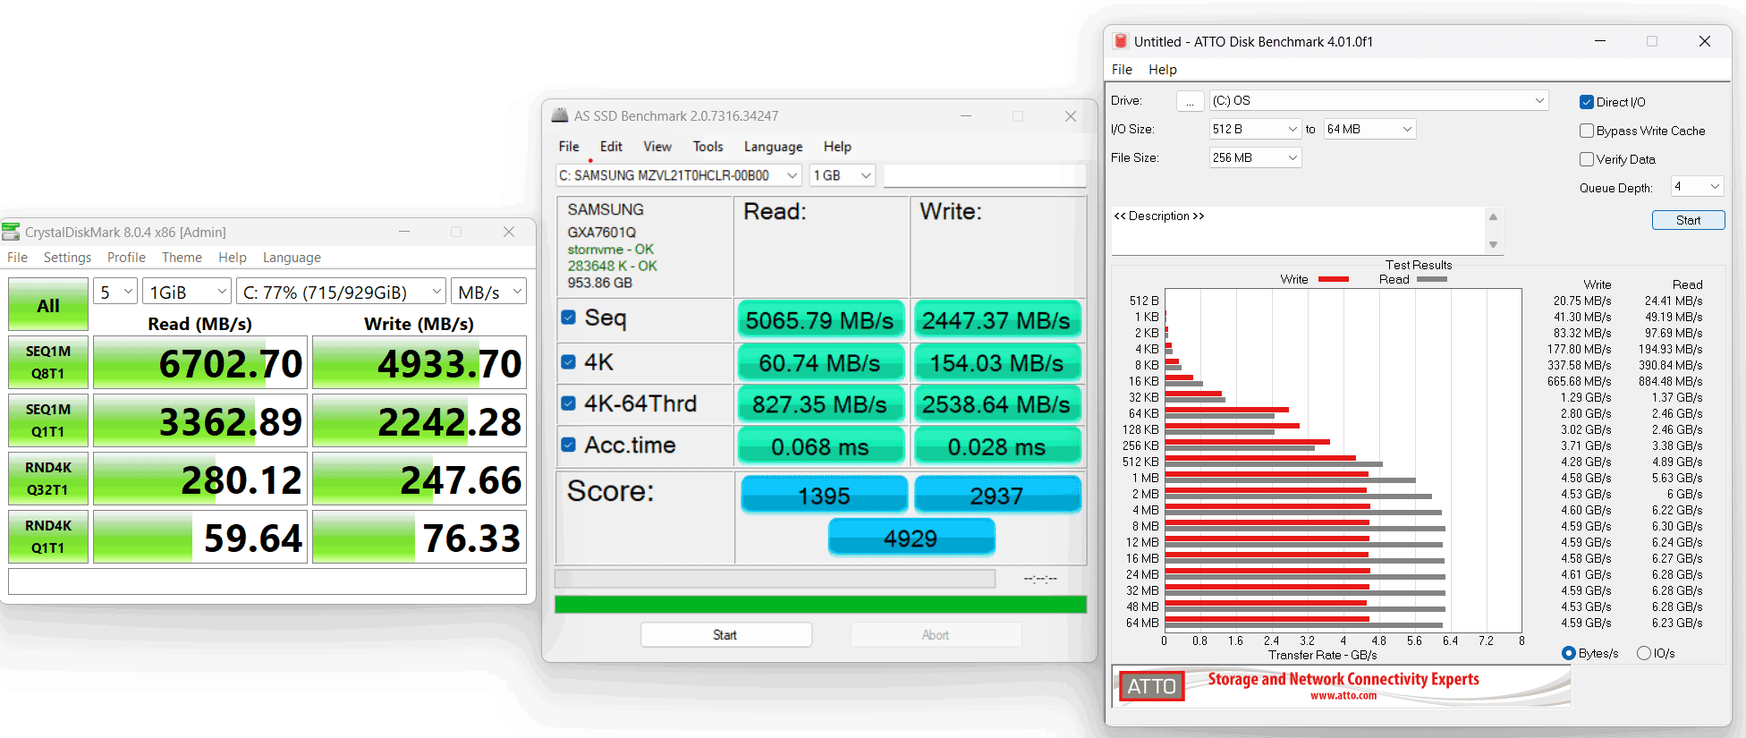The image size is (1746, 738).
Task: Select the IO/s radio button
Action: tap(1644, 653)
